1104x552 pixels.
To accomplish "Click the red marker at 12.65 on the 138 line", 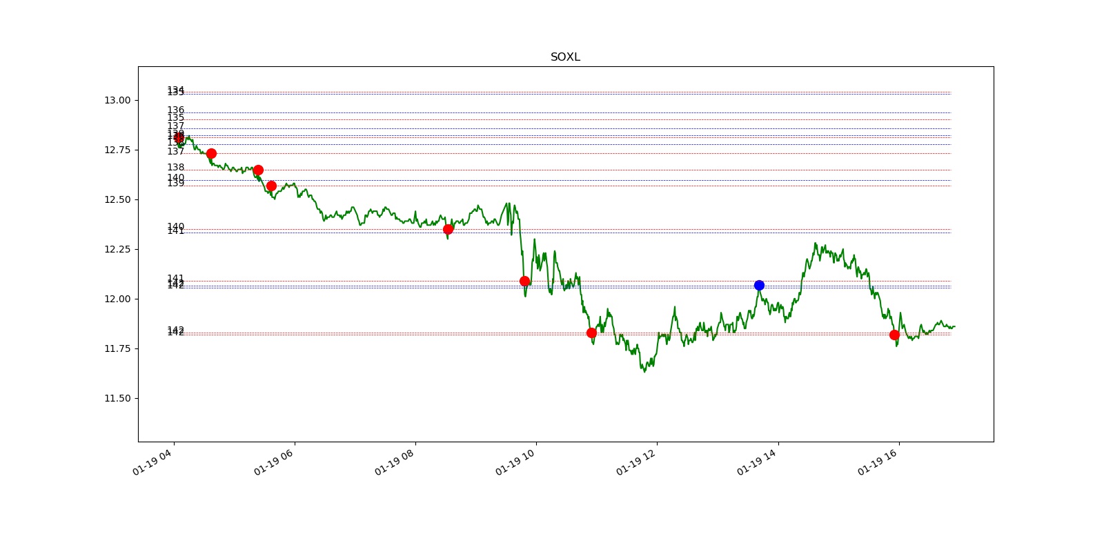I will [x=258, y=170].
